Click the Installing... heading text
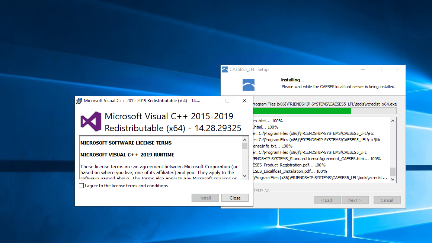This screenshot has width=432, height=243. [x=292, y=80]
